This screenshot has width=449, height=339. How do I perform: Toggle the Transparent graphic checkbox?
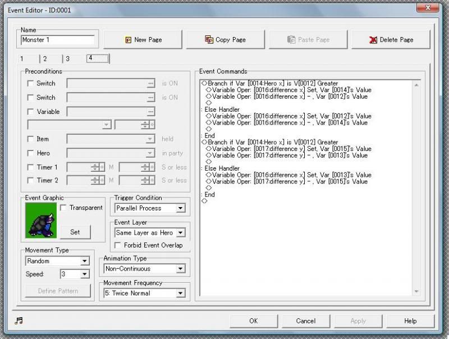[x=63, y=208]
